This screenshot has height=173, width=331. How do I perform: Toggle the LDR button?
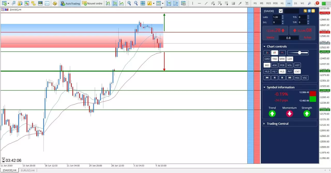[290, 59]
